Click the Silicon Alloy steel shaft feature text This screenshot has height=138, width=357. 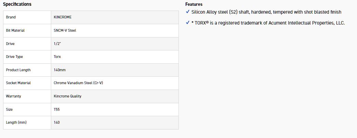(266, 12)
